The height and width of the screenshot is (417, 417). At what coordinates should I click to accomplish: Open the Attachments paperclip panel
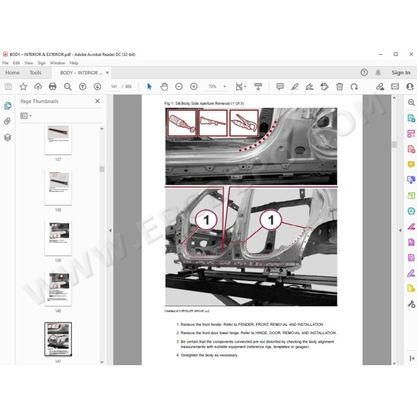tap(7, 122)
